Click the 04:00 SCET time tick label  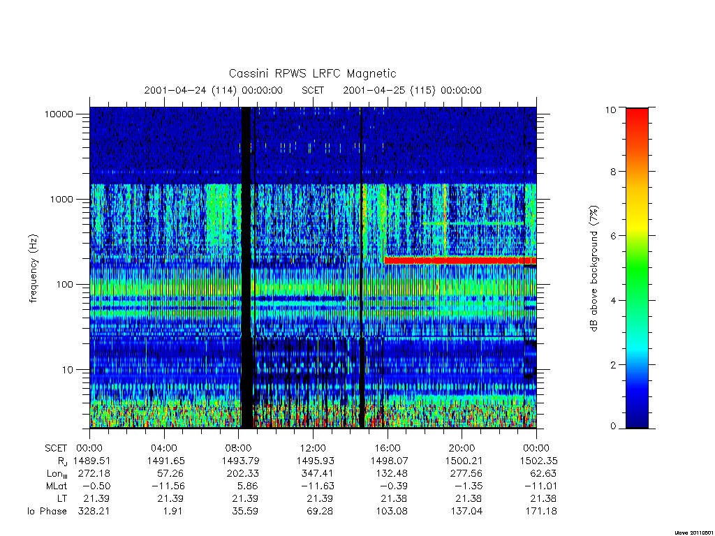coord(164,448)
